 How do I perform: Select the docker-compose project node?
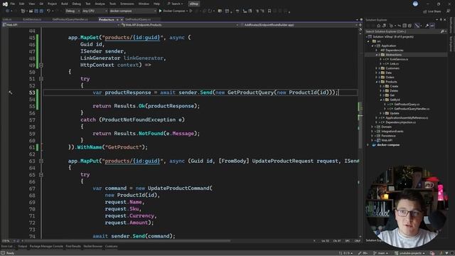tap(388, 145)
